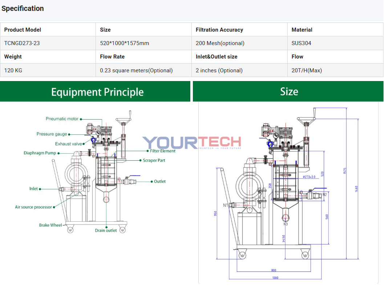This screenshot has height=286, width=385.
Task: Click the Drain outlet label
Action: click(106, 230)
